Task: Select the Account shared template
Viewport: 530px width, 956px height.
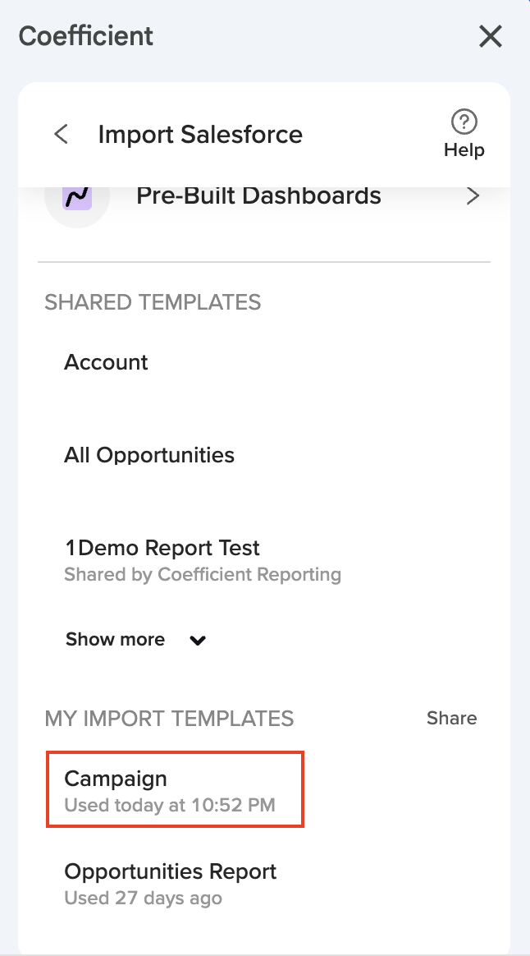Action: click(106, 362)
